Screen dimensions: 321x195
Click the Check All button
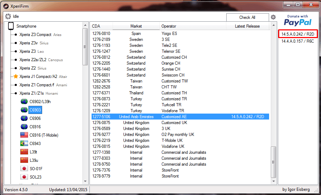tap(247, 17)
